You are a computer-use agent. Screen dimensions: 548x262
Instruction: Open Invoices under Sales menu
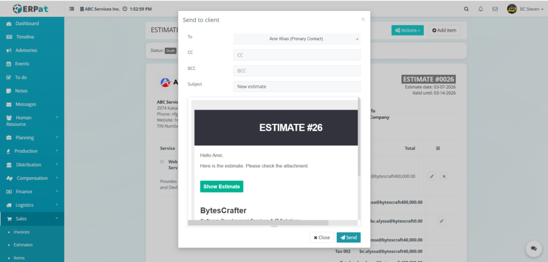[21, 232]
